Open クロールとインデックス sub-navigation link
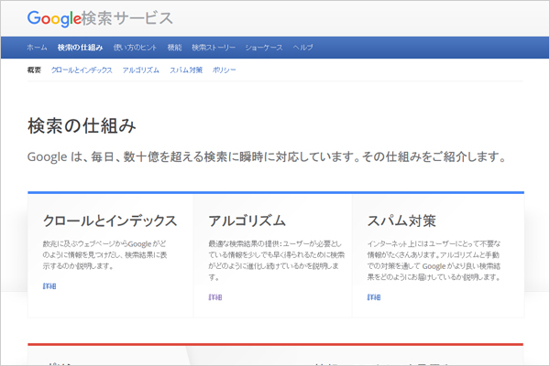Screen dimensions: 550x366 (82, 70)
